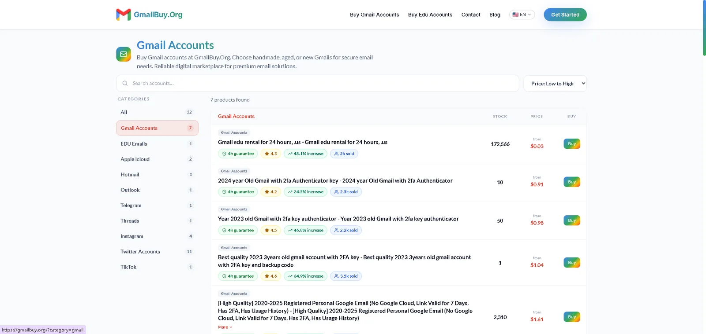Click the 64.9% increase trend badge
The height and width of the screenshot is (334, 706).
coord(306,276)
